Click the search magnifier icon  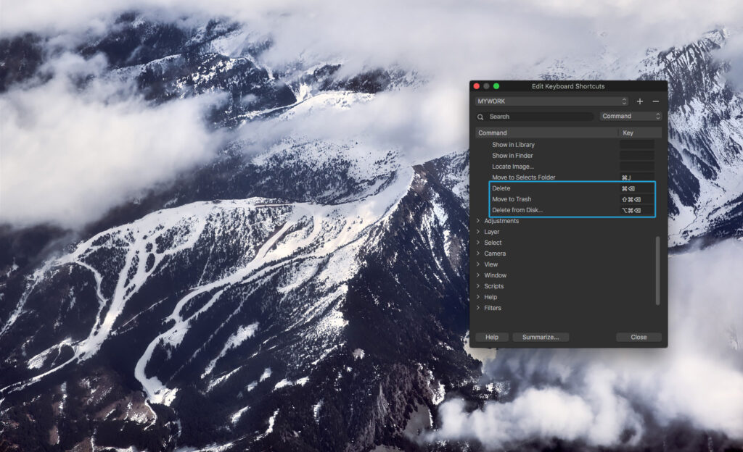[480, 116]
